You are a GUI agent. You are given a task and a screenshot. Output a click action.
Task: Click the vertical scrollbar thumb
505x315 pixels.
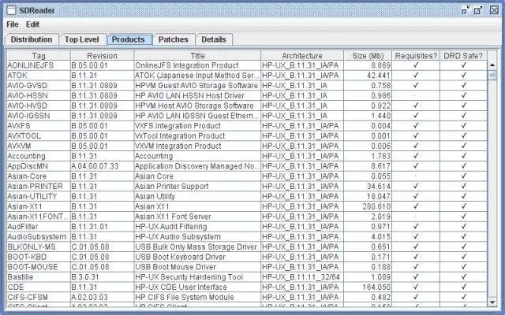pos(492,76)
